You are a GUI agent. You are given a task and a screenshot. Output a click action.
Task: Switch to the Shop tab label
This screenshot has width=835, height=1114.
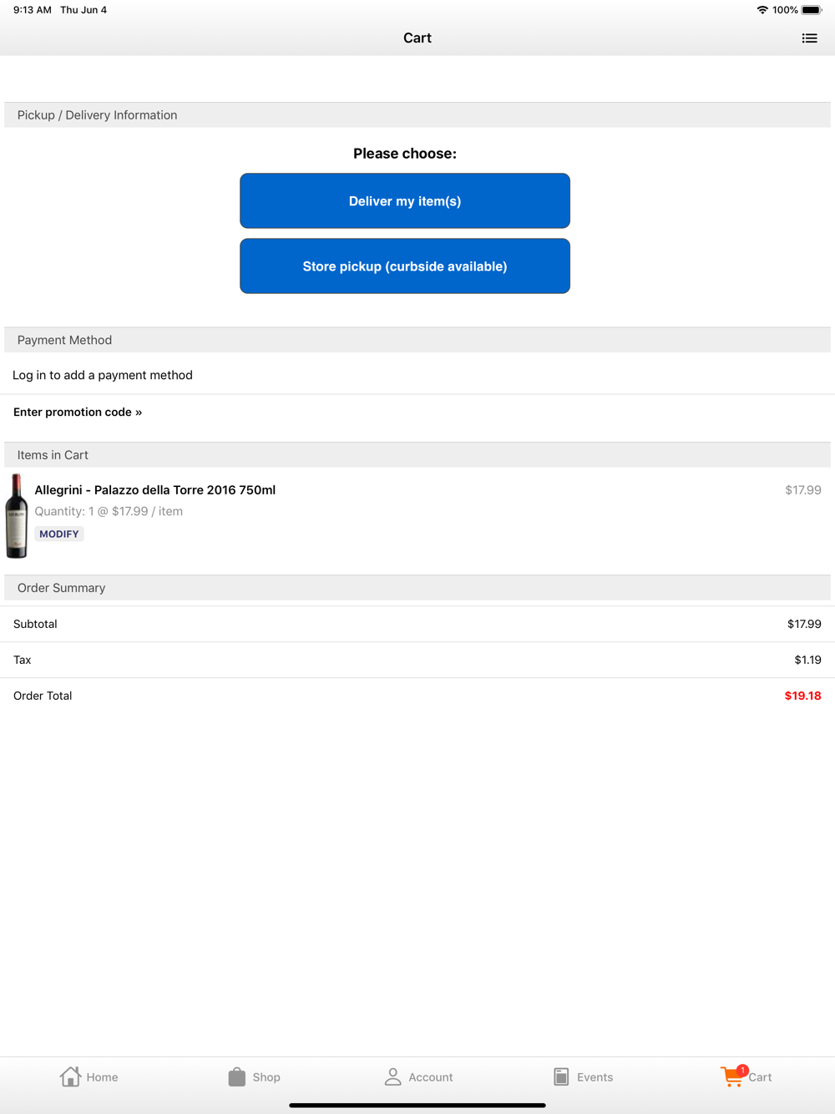(266, 1077)
